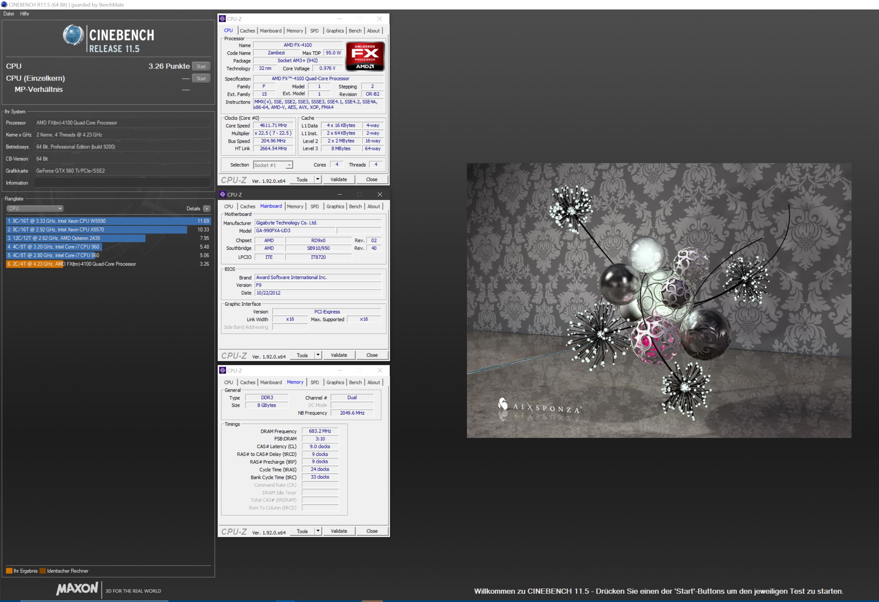Select ranking row AMD FX-4100 Quad-Core result
The image size is (879, 602).
108,264
